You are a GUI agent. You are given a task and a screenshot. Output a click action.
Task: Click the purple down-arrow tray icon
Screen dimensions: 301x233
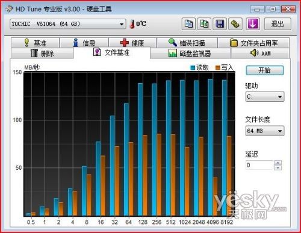pyautogui.click(x=253, y=24)
